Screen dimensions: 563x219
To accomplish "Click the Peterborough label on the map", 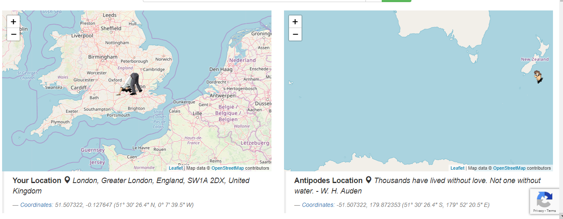I will tap(134, 61).
